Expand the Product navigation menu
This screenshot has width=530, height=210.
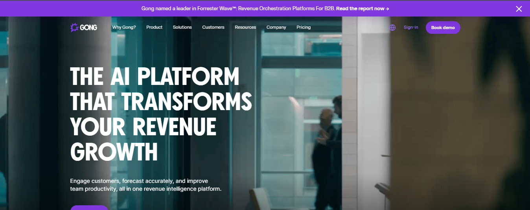click(154, 28)
